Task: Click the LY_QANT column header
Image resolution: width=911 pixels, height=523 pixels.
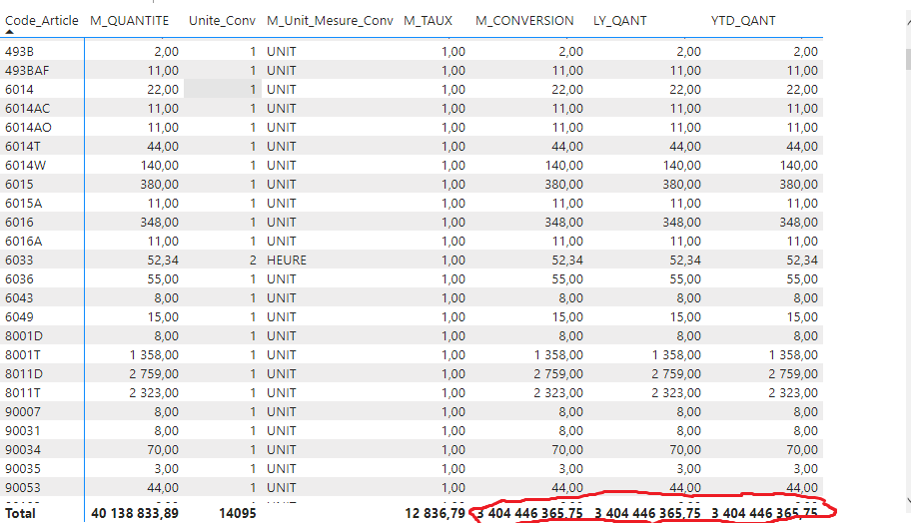Action: click(619, 20)
